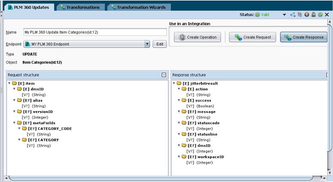
Task: Collapse the jitterbitresult root arrow
Action: pos(174,83)
